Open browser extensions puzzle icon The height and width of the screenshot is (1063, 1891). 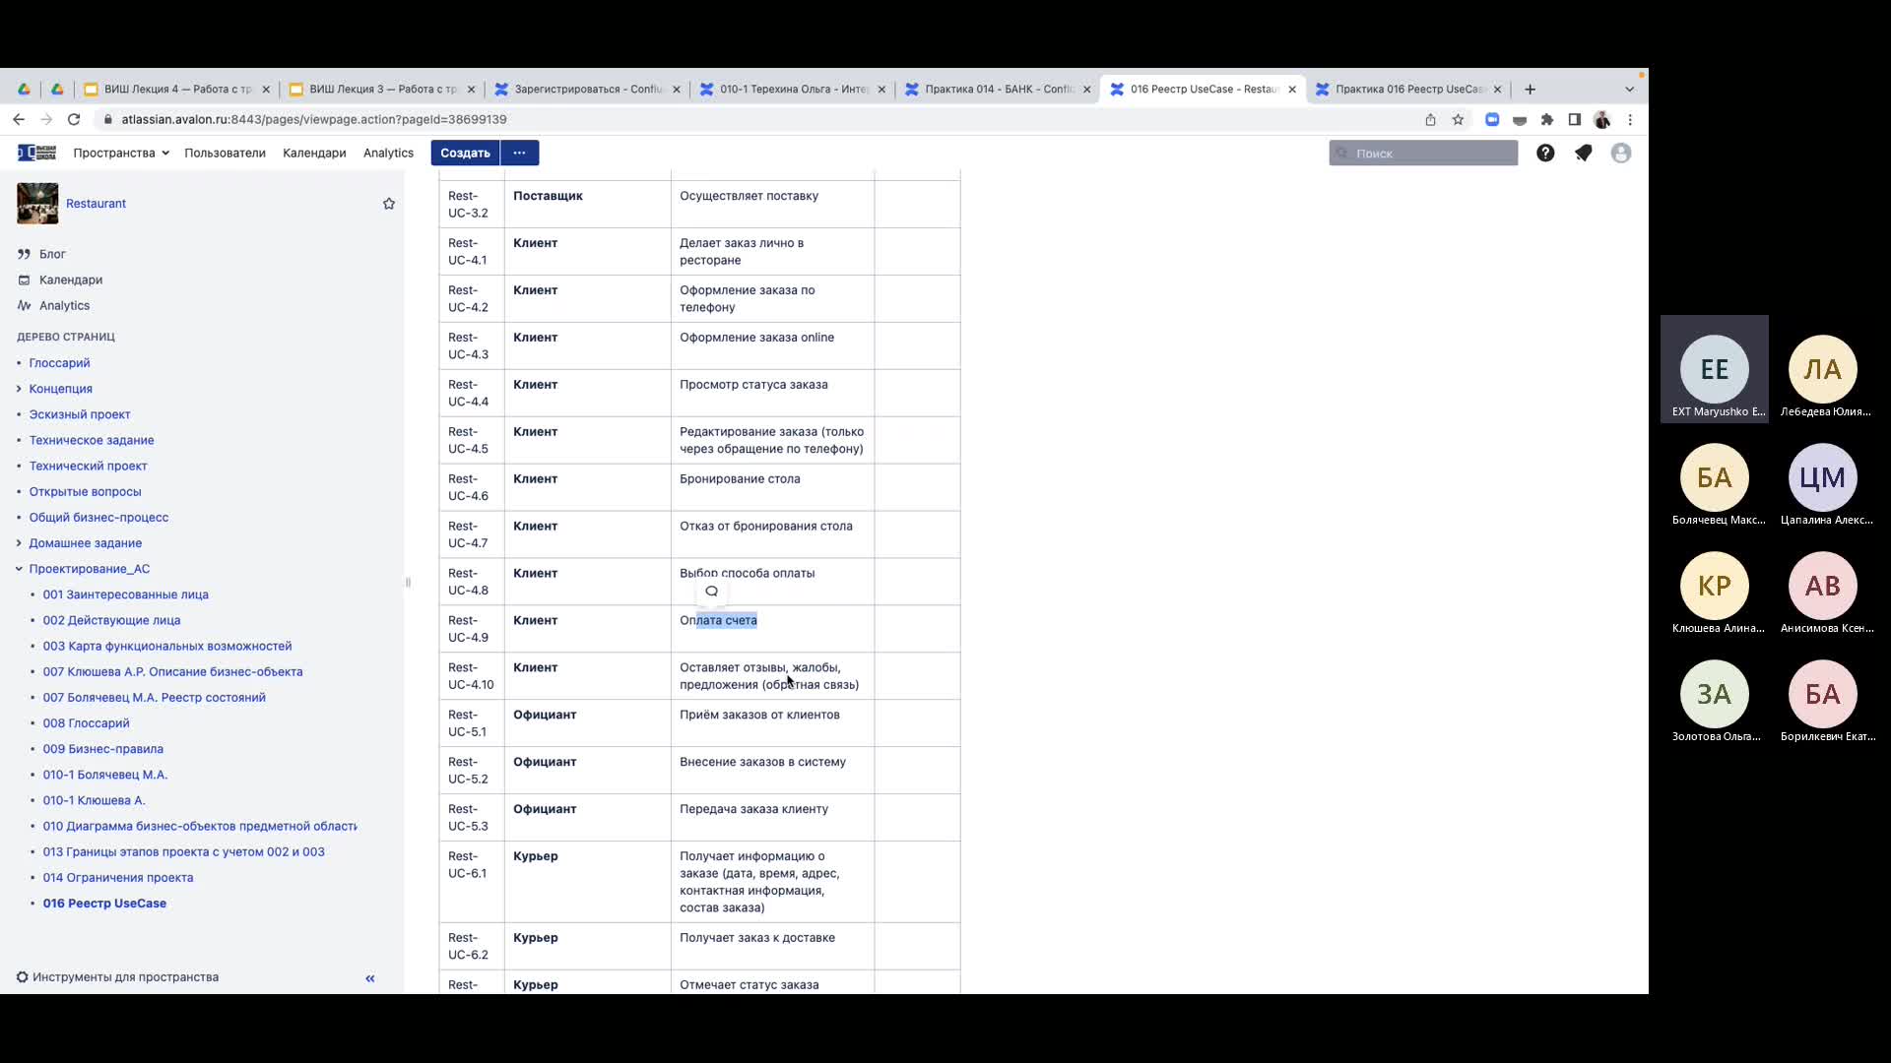tap(1547, 119)
